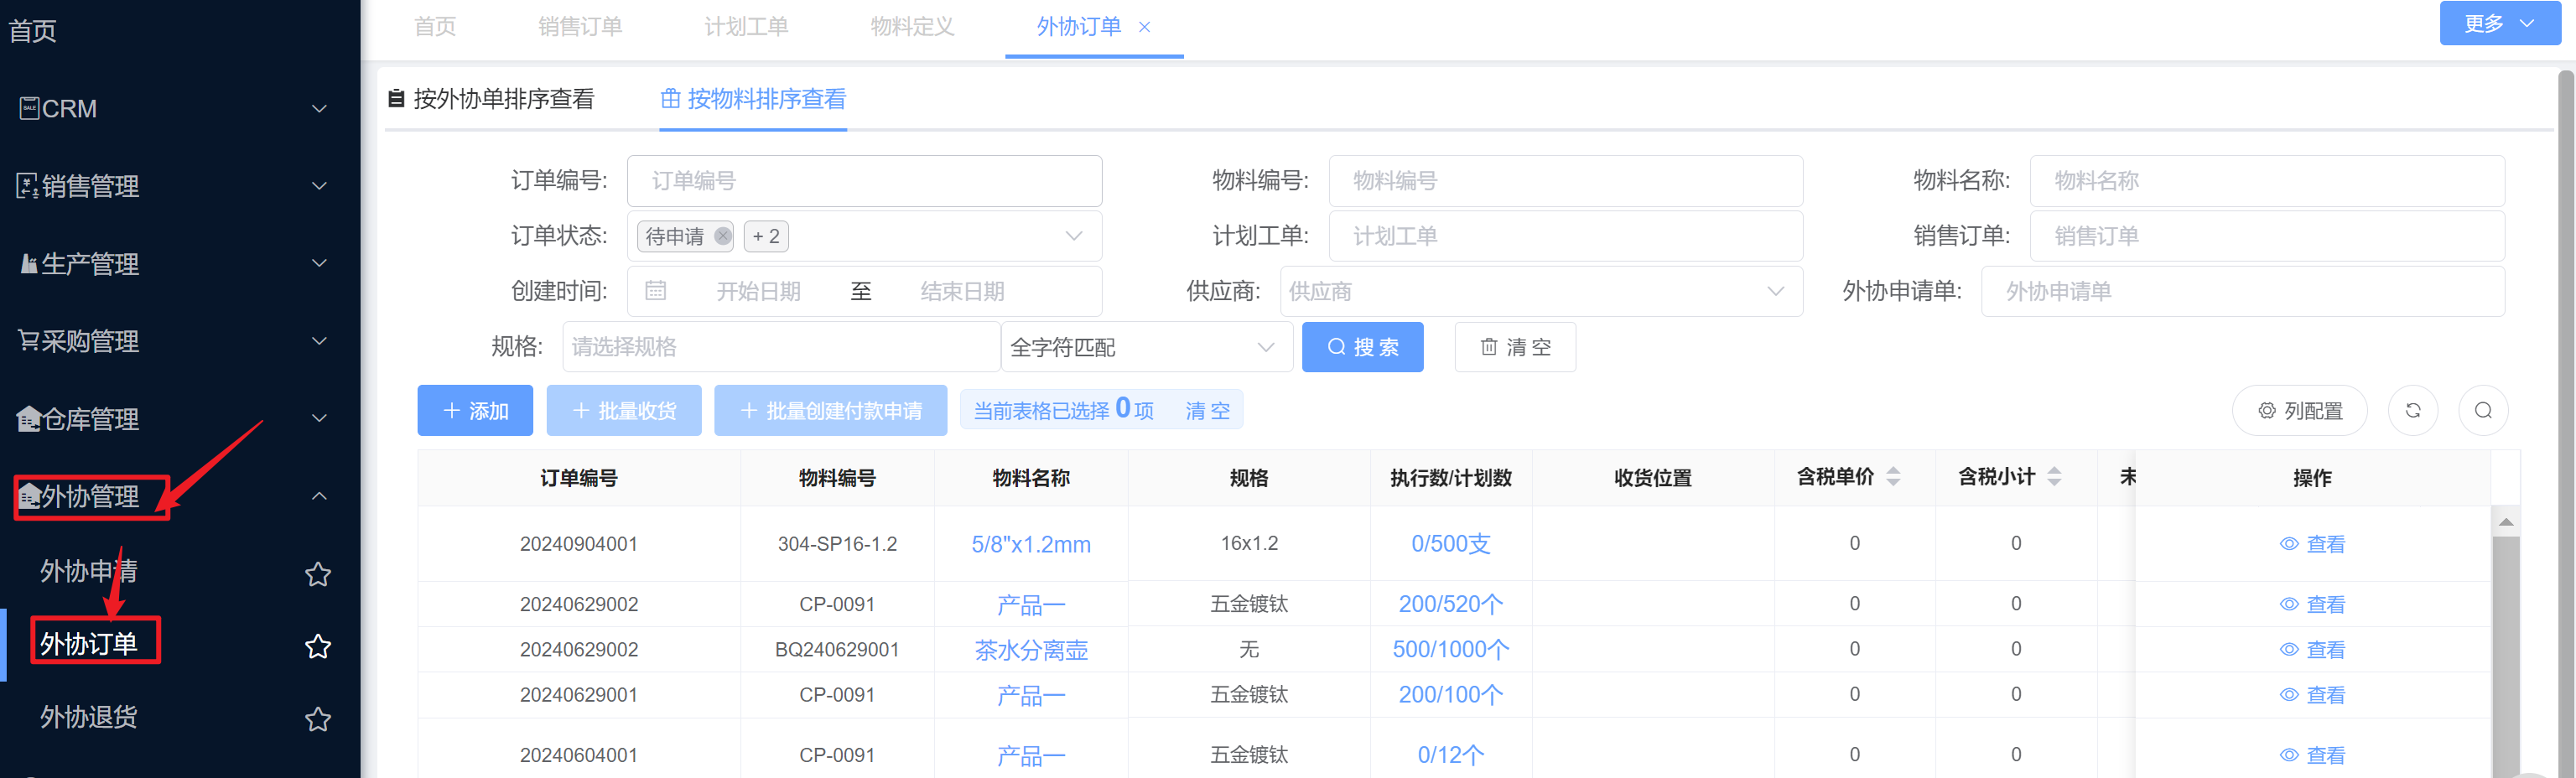
Task: Click 查看 for the 茶水分离壶 row
Action: point(2311,650)
